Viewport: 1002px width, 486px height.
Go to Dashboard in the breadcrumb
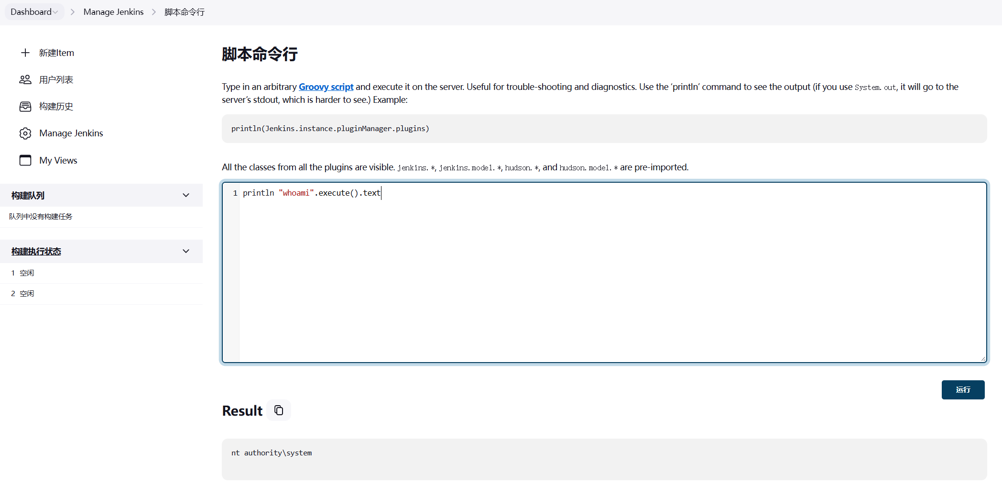[x=31, y=12]
